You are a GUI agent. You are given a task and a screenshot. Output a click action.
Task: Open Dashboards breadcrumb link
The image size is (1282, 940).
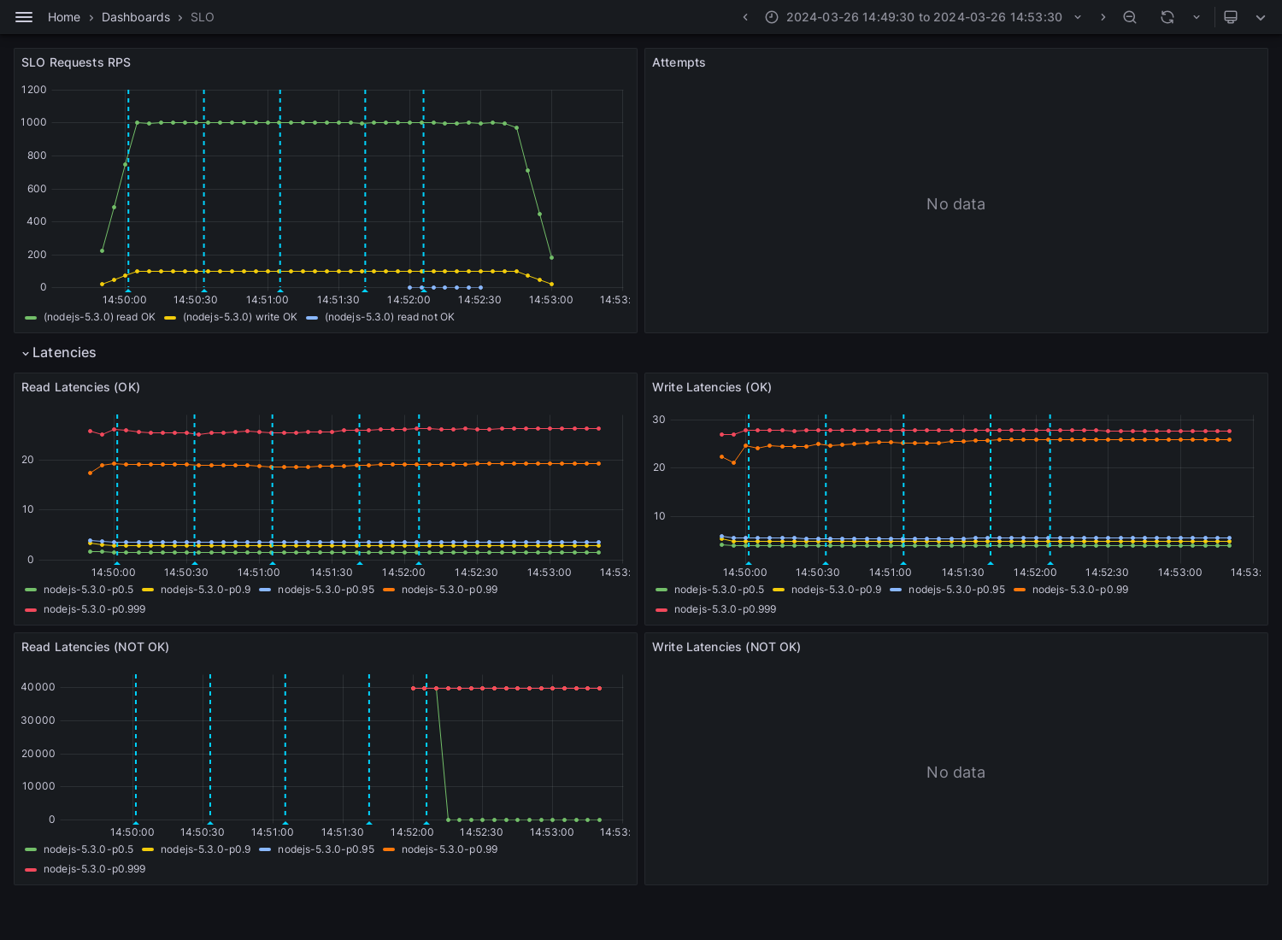click(136, 17)
